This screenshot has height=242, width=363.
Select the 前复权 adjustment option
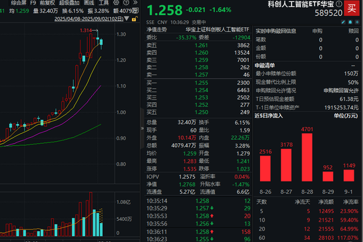(48, 3)
